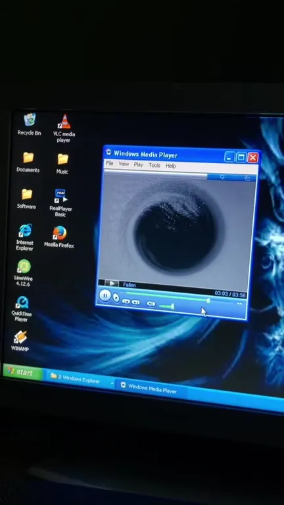Skip to the previous track
Viewport: 284px width, 505px height.
[126, 301]
